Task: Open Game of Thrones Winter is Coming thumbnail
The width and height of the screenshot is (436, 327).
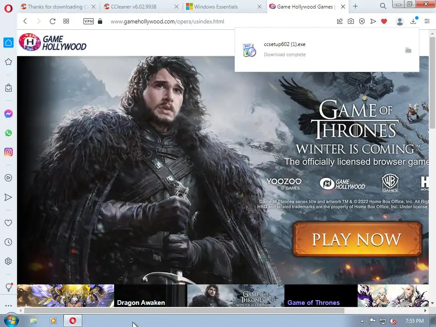Action: 236,295
